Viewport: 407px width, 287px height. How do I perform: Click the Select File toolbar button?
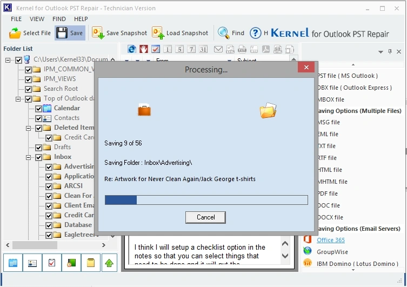pos(30,33)
